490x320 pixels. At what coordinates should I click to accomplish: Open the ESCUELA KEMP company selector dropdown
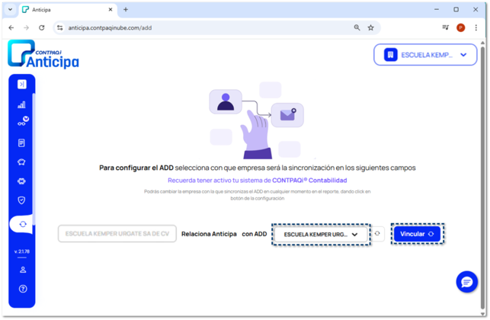425,55
